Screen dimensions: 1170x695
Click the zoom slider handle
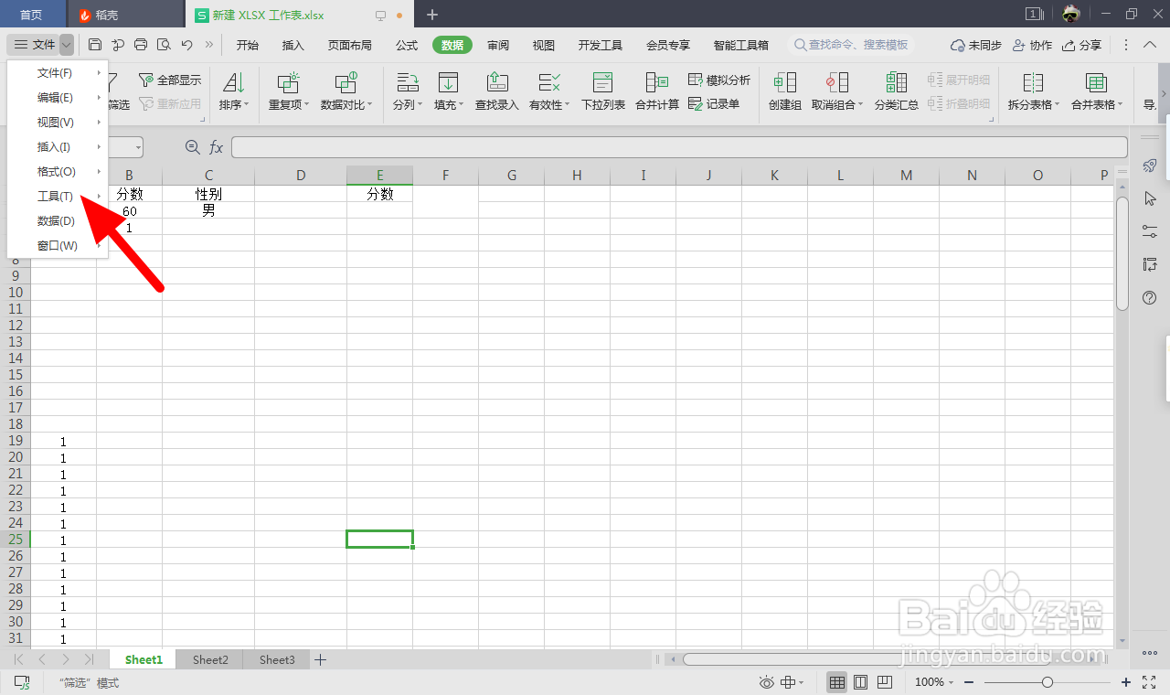pyautogui.click(x=1048, y=682)
